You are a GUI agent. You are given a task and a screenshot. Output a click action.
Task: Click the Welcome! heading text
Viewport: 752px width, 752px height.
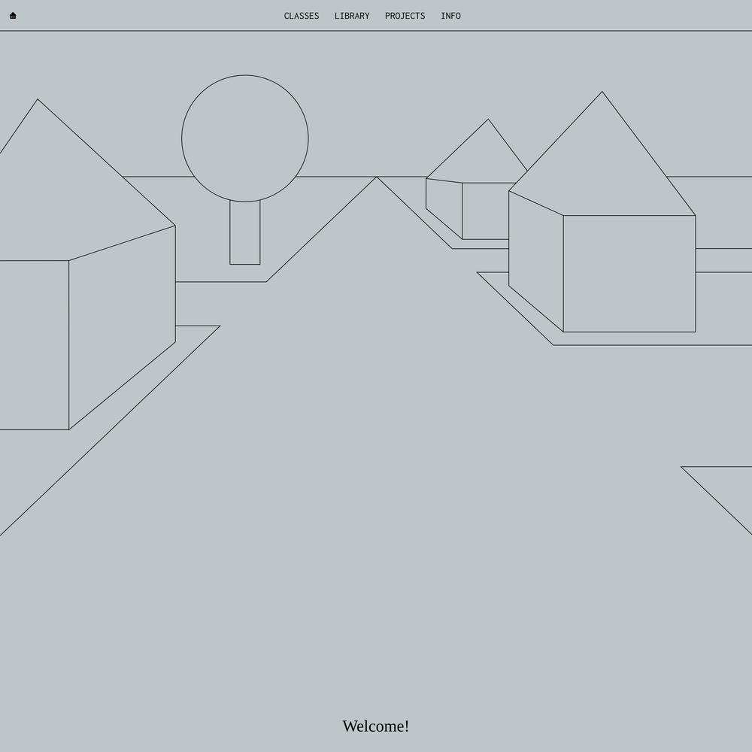point(375,726)
